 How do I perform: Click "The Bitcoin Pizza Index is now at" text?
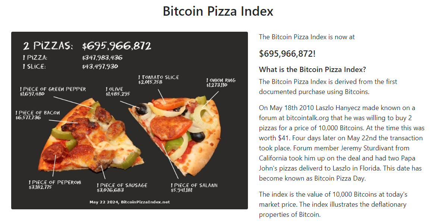[307, 37]
